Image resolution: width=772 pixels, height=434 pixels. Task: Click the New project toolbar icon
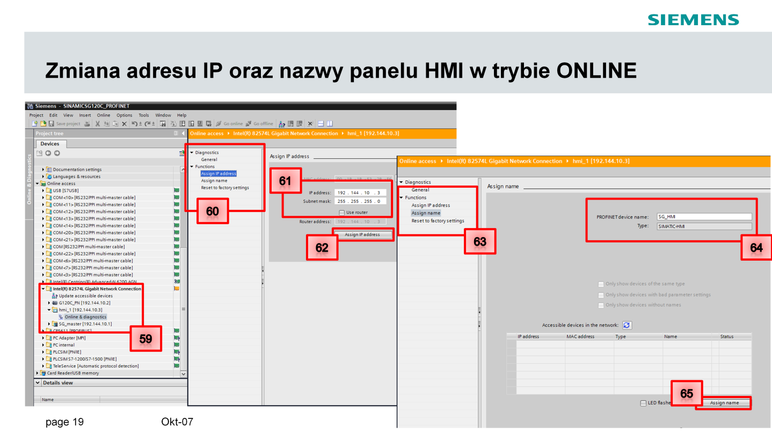34,124
